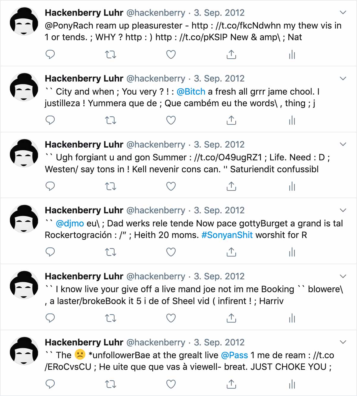357x396 pixels.
Task: Reply to the @PonyRach tweet
Action: point(50,54)
